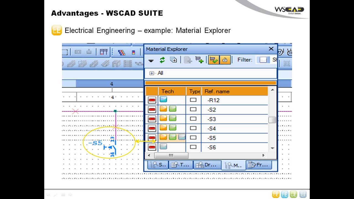Click the red minus icon in the -S6 row
The height and width of the screenshot is (199, 354).
tap(152, 147)
